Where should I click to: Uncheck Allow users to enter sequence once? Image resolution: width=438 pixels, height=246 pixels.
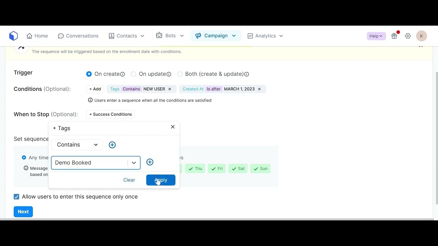(16, 197)
